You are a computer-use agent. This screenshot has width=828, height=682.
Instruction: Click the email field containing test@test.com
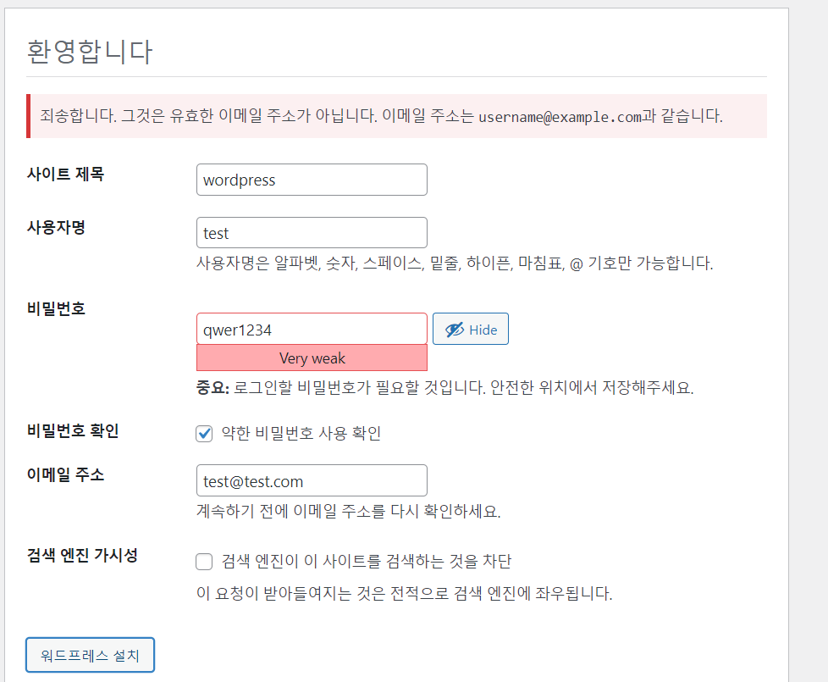[312, 480]
